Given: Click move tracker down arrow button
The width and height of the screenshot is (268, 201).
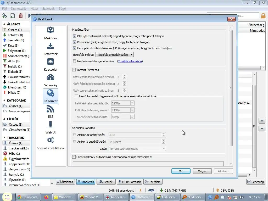Looking at the screenshot, I should (262, 128).
